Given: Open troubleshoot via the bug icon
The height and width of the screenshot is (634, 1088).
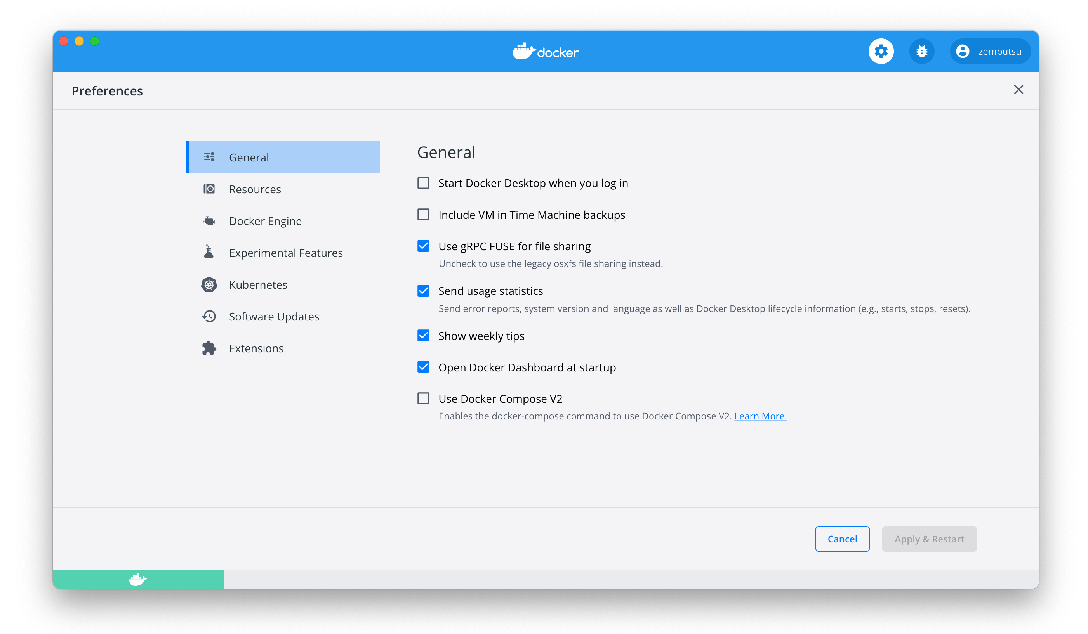Looking at the screenshot, I should click(x=921, y=51).
